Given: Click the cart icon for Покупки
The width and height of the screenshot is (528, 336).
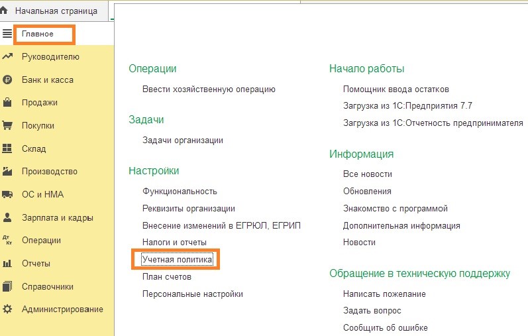Looking at the screenshot, I should coord(7,126).
